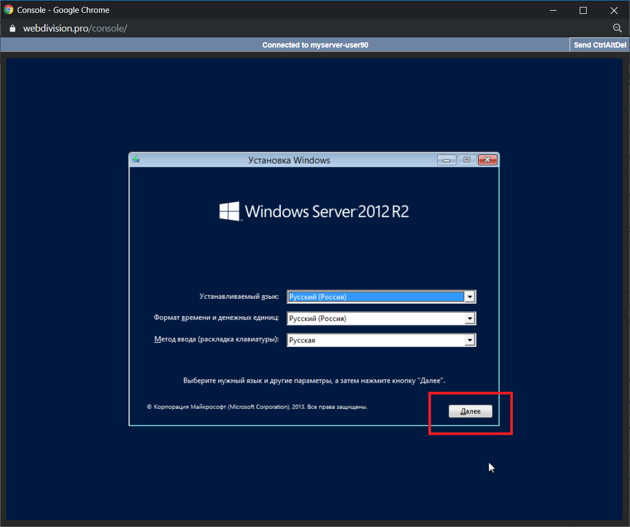This screenshot has width=630, height=527.
Task: Click the Connected to myserver-user90 status bar
Action: (315, 45)
